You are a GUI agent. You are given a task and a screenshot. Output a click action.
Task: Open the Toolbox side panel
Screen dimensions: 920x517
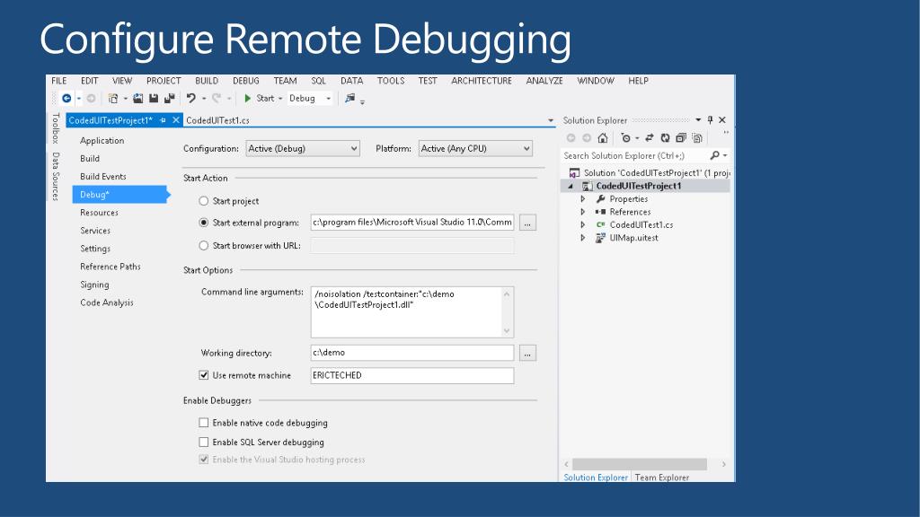55,128
